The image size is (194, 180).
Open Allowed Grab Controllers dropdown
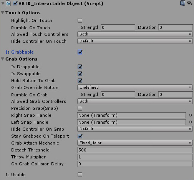pyautogui.click(x=135, y=101)
